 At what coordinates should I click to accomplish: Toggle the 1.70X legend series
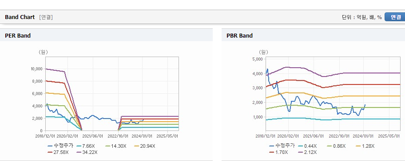(x=279, y=152)
